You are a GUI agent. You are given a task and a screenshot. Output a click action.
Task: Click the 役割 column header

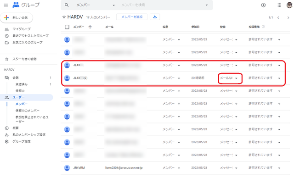pos(165,27)
